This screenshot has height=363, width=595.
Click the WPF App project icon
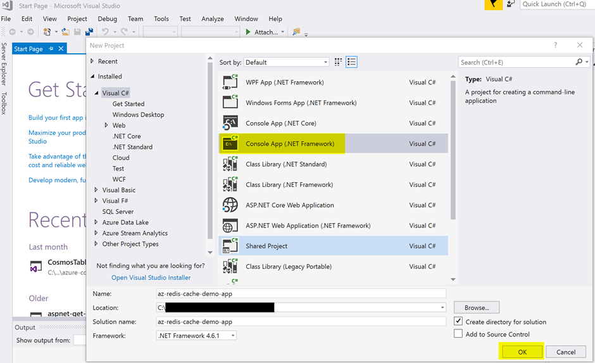point(230,82)
